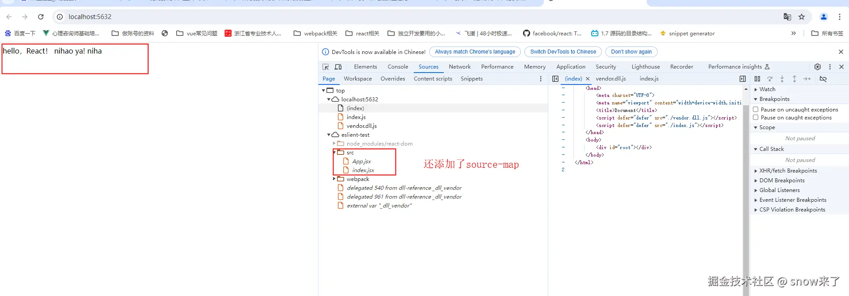This screenshot has height=296, width=849.
Task: Open DevTools settings gear
Action: [818, 67]
